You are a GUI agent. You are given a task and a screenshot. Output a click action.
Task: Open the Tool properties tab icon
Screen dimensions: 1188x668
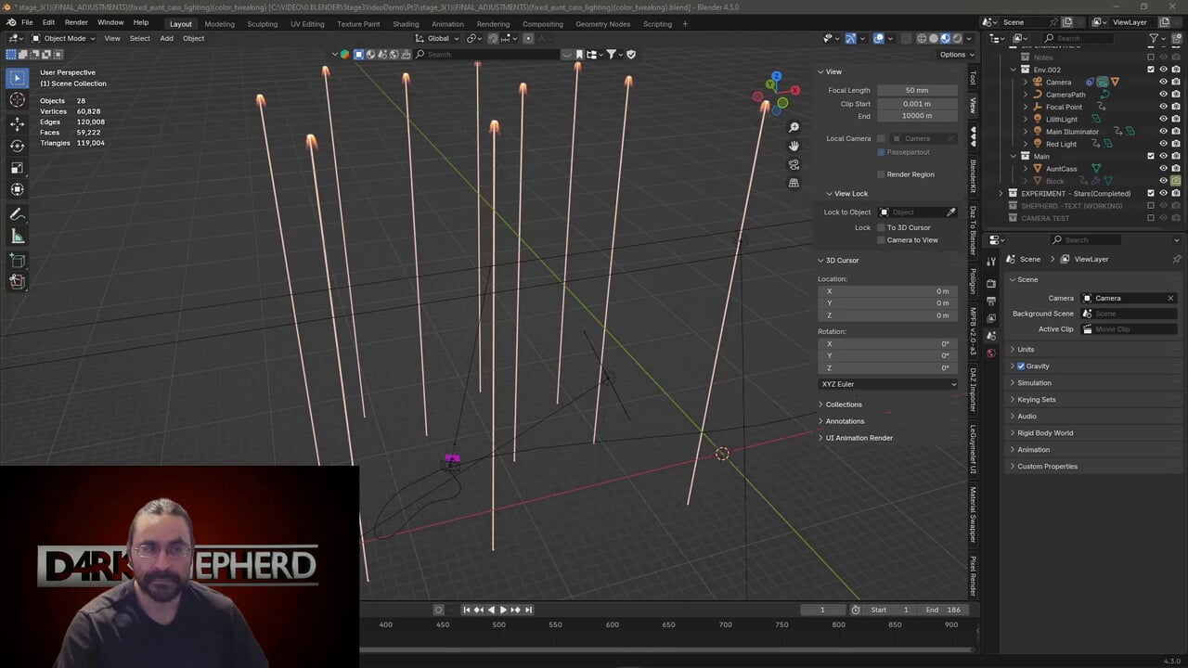991,262
